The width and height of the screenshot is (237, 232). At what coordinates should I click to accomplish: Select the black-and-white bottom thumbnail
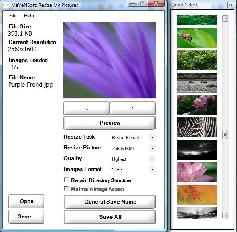[x=197, y=213]
